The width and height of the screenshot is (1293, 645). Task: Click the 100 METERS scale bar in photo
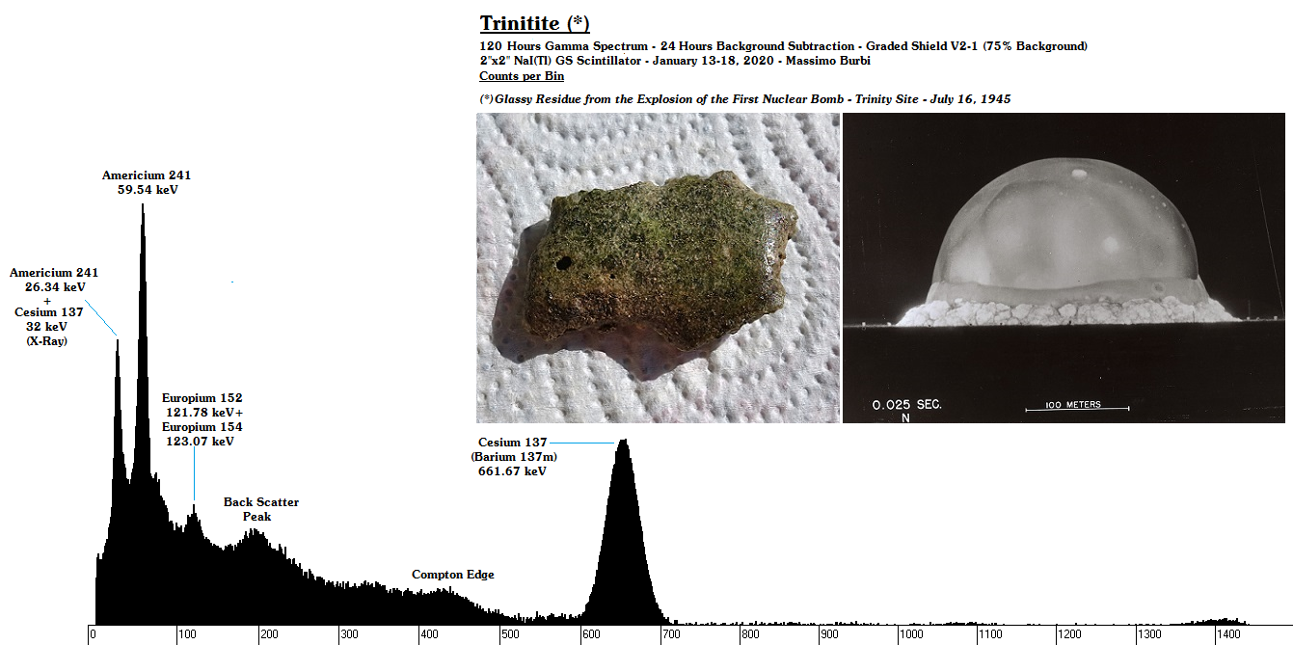[x=1076, y=406]
